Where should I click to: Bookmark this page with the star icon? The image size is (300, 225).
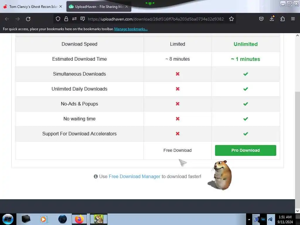(x=231, y=19)
